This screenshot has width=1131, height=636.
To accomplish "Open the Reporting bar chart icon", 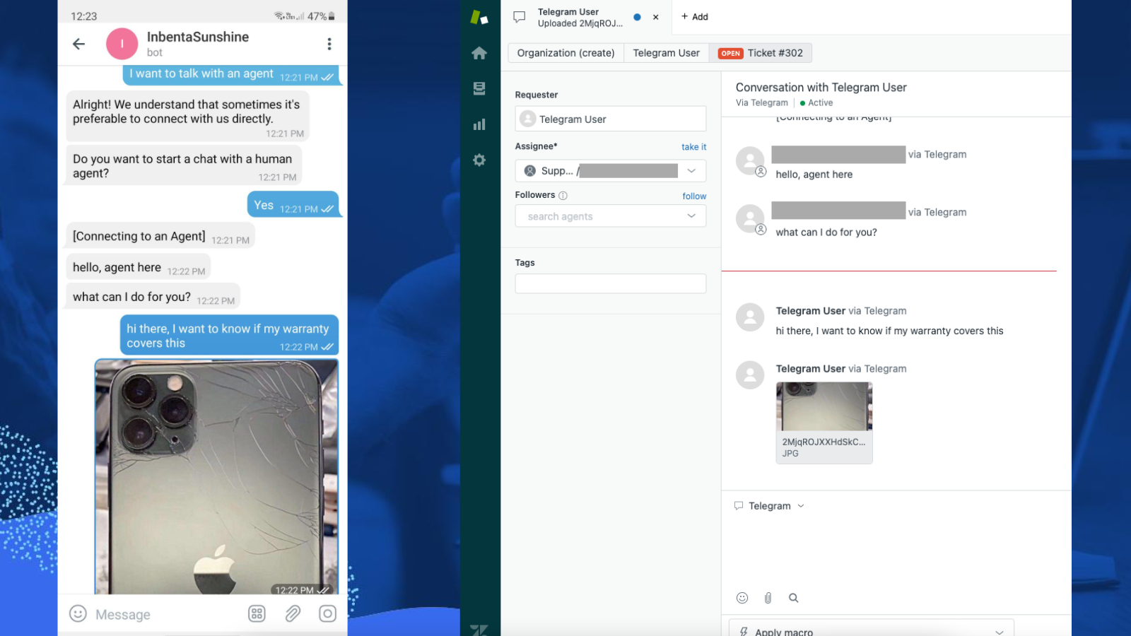I will pyautogui.click(x=479, y=125).
